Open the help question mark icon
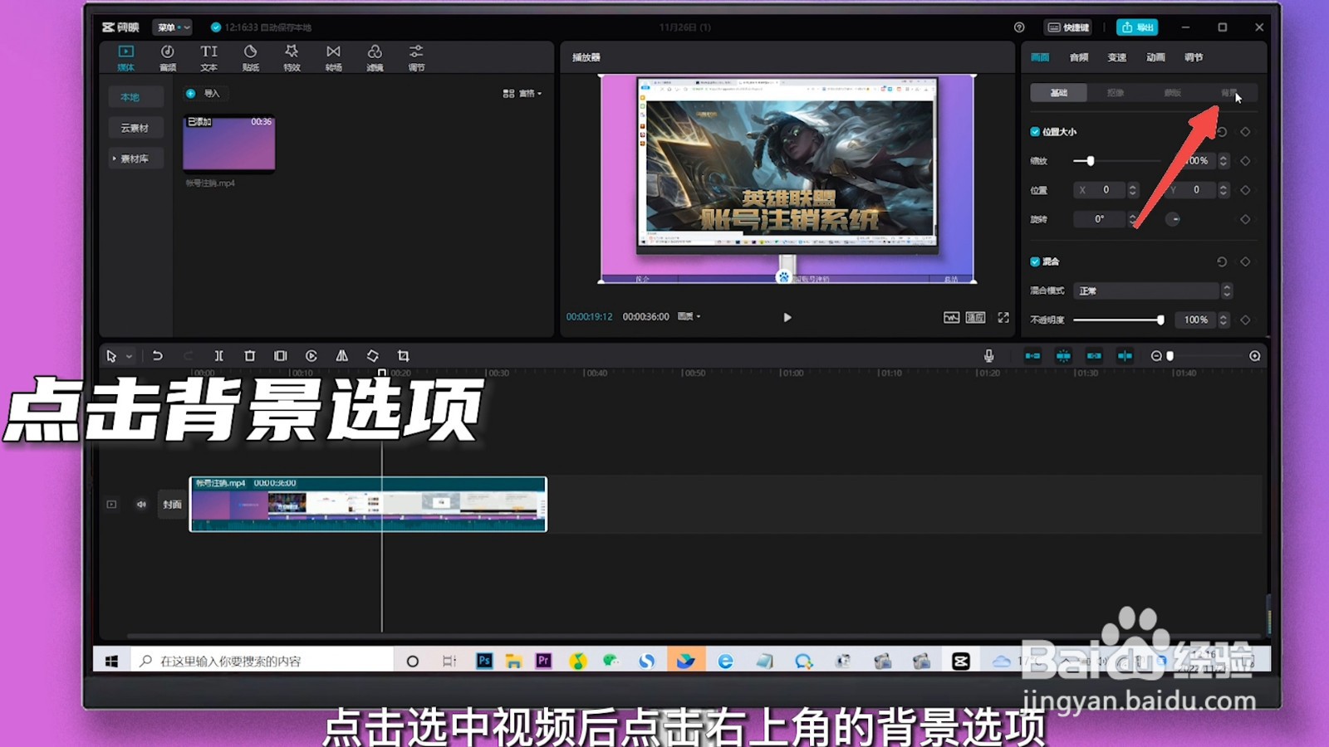 (x=1019, y=27)
